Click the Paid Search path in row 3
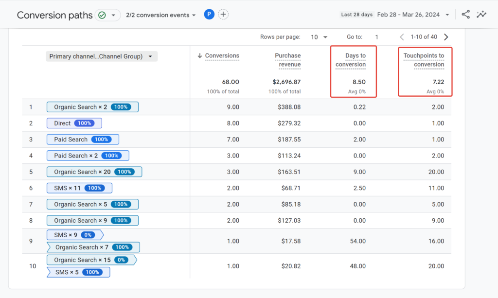This screenshot has height=298, width=498. click(83, 140)
